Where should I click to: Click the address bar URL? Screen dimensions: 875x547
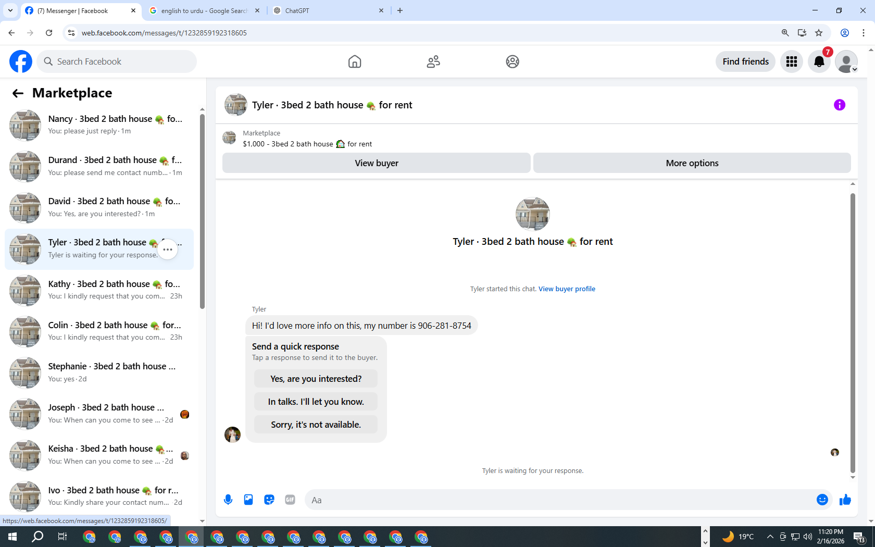pos(164,33)
